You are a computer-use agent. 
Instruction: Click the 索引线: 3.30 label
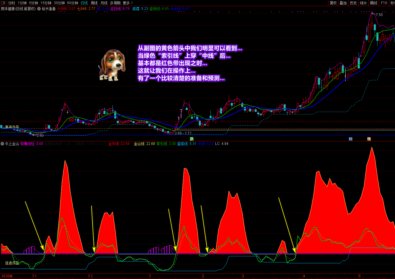(x=166, y=144)
